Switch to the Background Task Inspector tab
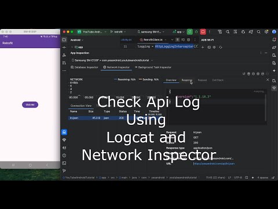The image size is (278, 209). tap(153, 67)
